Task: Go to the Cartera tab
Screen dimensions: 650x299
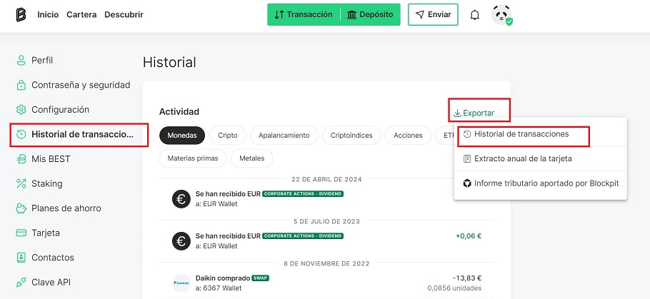Action: [x=81, y=15]
